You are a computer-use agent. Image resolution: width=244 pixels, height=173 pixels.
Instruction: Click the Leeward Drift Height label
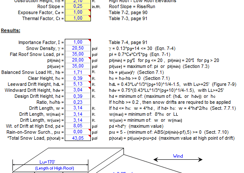point(36,84)
